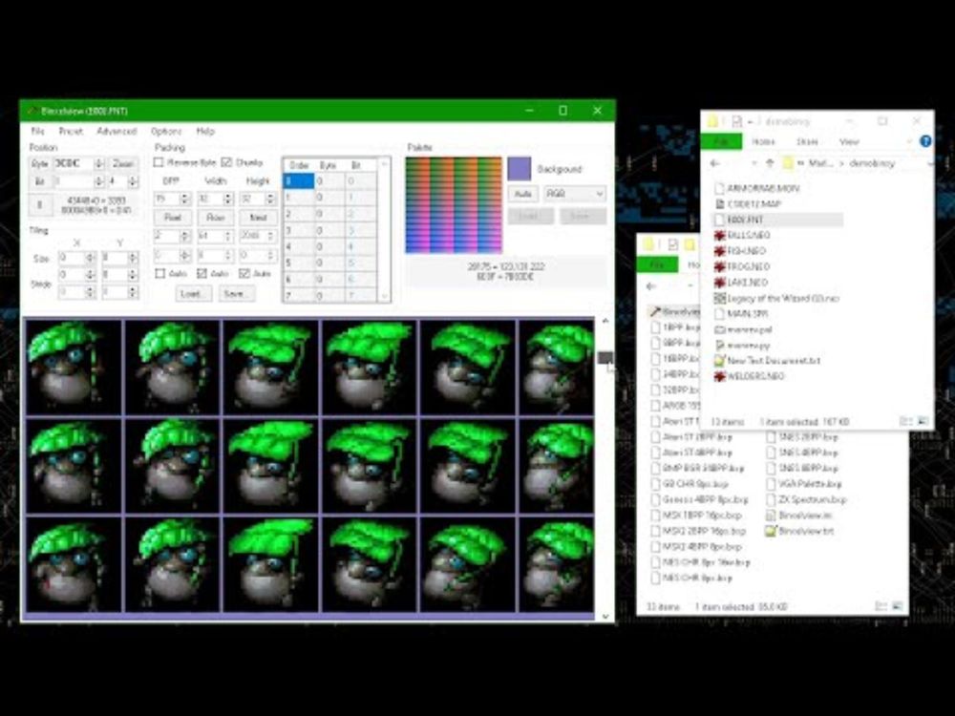
Task: Toggle the Chunky checkbox
Action: tap(226, 162)
